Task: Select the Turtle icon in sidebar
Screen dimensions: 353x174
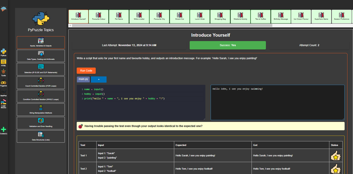Action: click(x=3, y=72)
